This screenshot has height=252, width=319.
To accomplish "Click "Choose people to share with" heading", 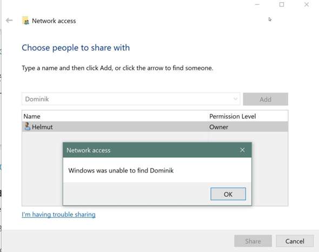I will pyautogui.click(x=76, y=48).
